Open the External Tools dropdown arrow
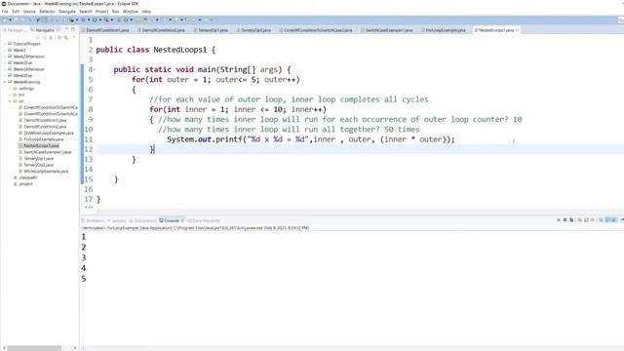Screen dimensions: 624x351 tap(112, 19)
